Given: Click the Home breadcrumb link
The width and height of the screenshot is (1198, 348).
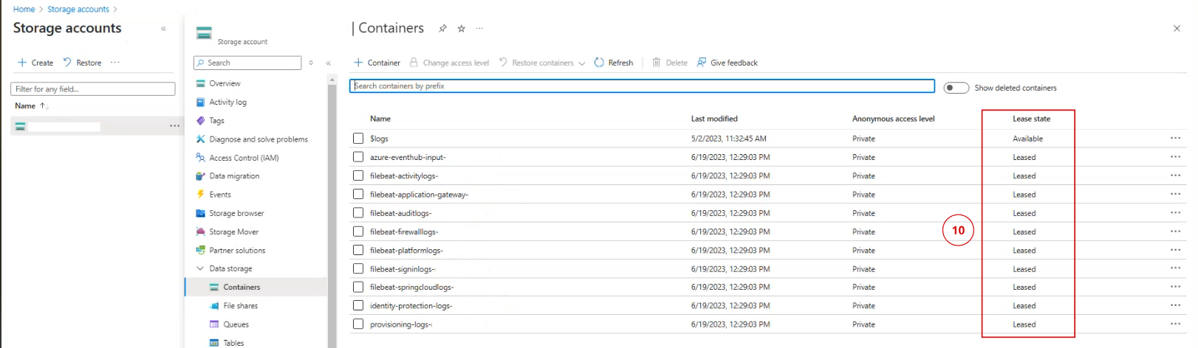Looking at the screenshot, I should point(24,10).
